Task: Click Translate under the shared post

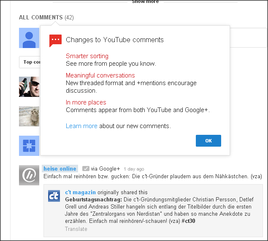Action: (76, 229)
